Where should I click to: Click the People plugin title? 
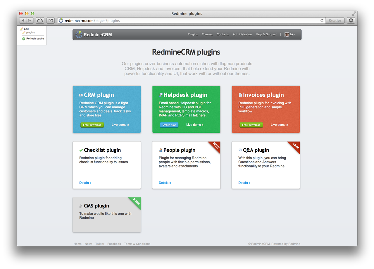179,150
